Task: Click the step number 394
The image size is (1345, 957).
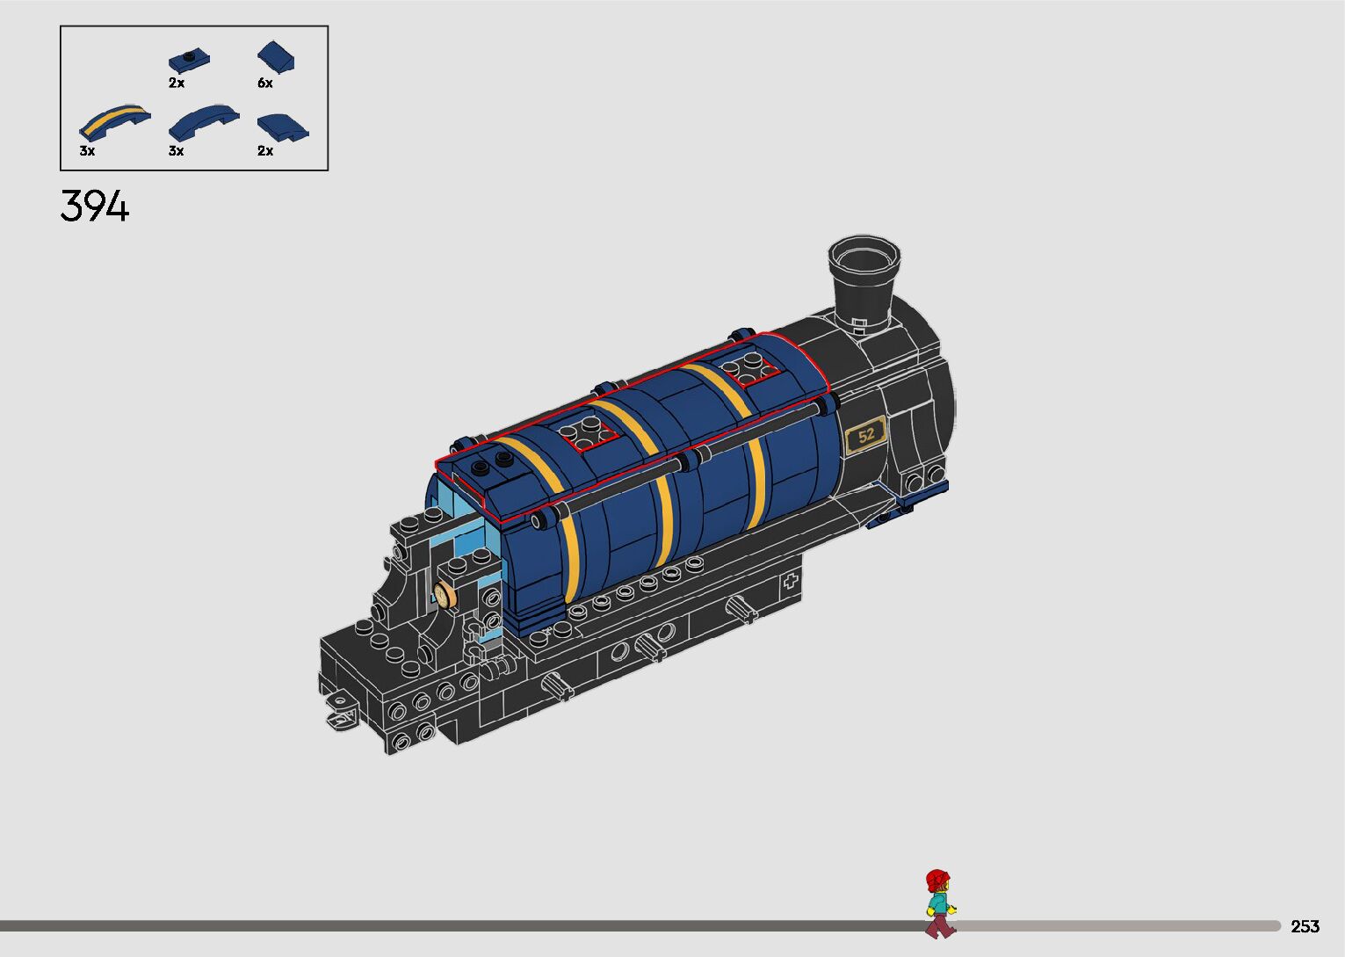Action: coord(95,207)
